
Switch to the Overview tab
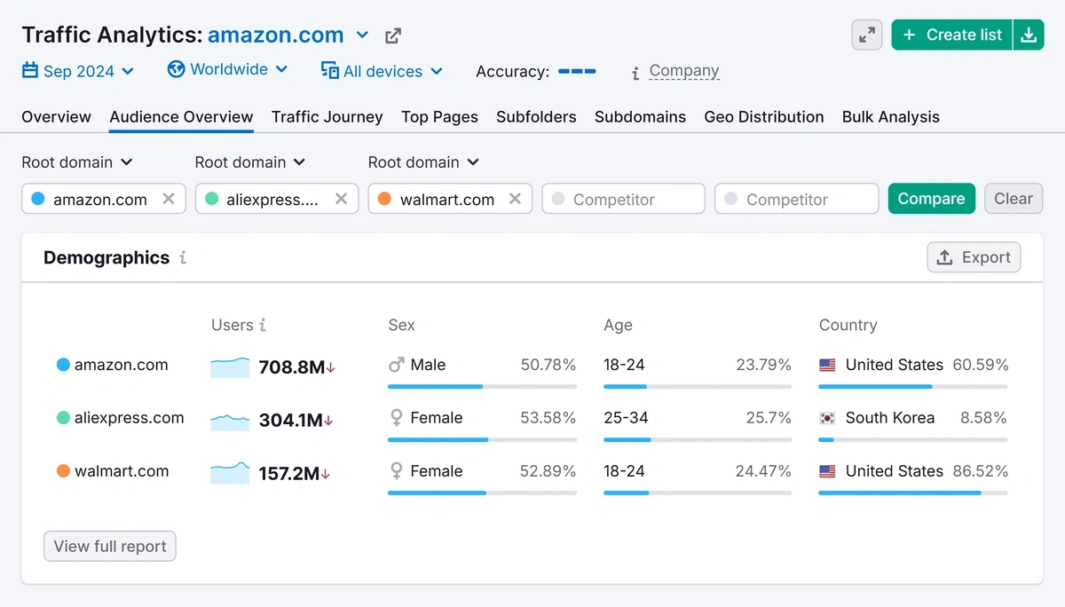coord(56,117)
